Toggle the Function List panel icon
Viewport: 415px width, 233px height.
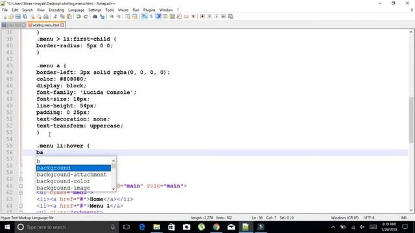point(179,16)
